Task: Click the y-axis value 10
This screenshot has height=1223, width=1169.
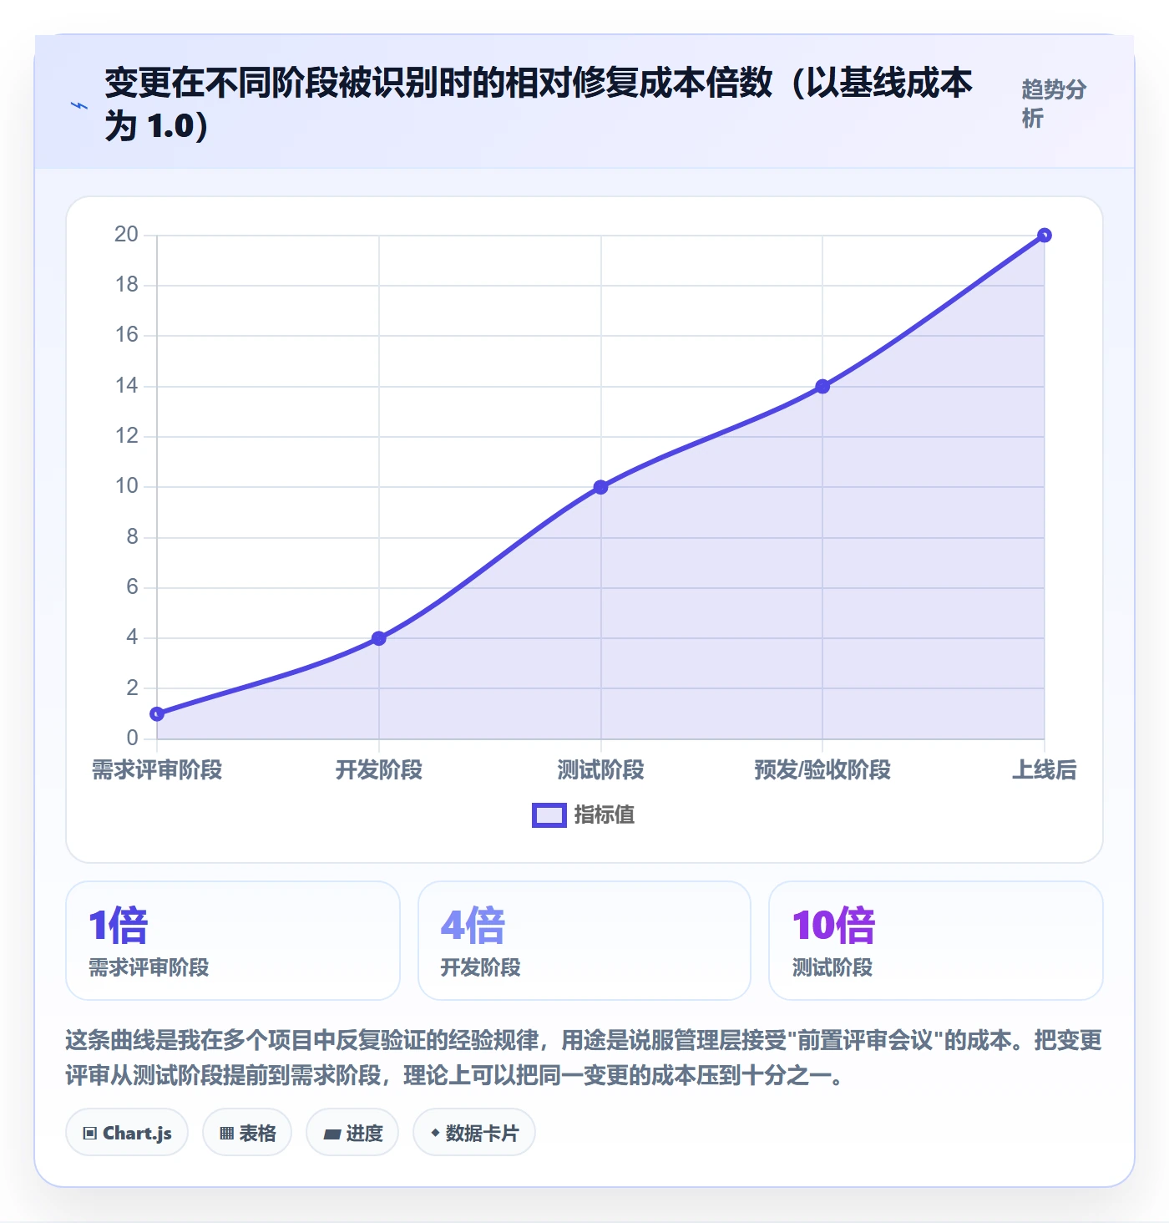Action: click(x=127, y=486)
